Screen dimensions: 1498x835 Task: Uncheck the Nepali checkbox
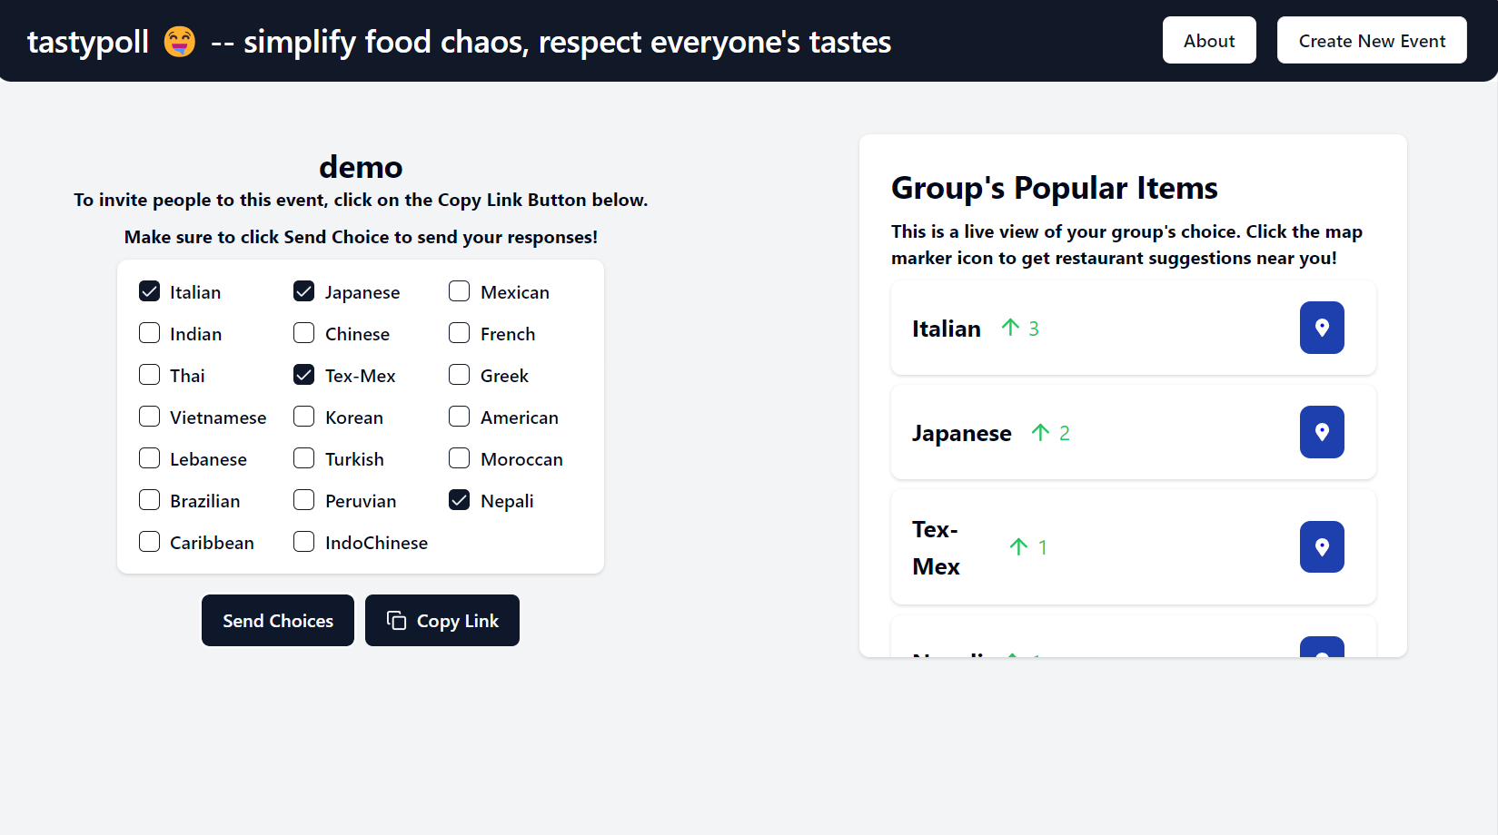(x=460, y=500)
